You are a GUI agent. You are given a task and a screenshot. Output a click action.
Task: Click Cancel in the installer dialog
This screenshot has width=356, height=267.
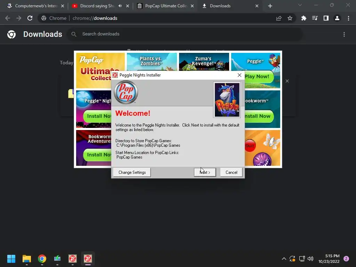231,172
